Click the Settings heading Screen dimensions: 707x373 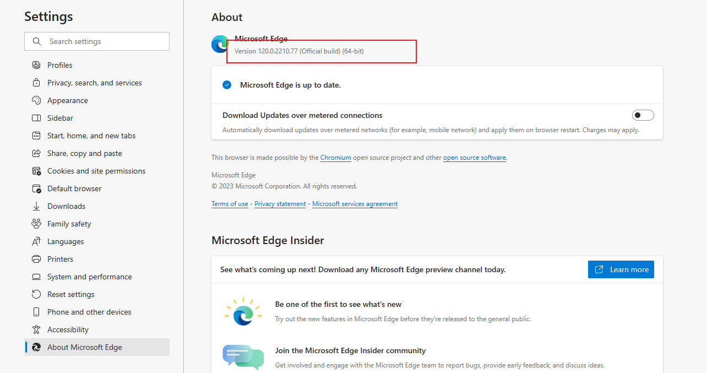pos(48,17)
